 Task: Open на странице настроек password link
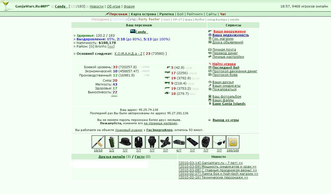pyautogui.click(x=161, y=123)
